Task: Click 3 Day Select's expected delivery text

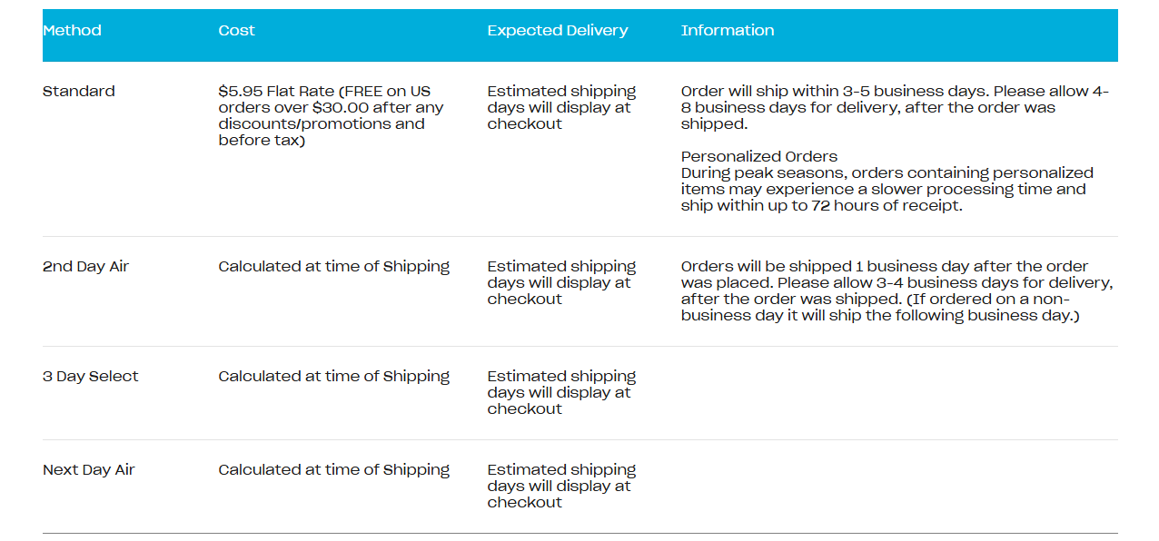Action: pyautogui.click(x=561, y=393)
